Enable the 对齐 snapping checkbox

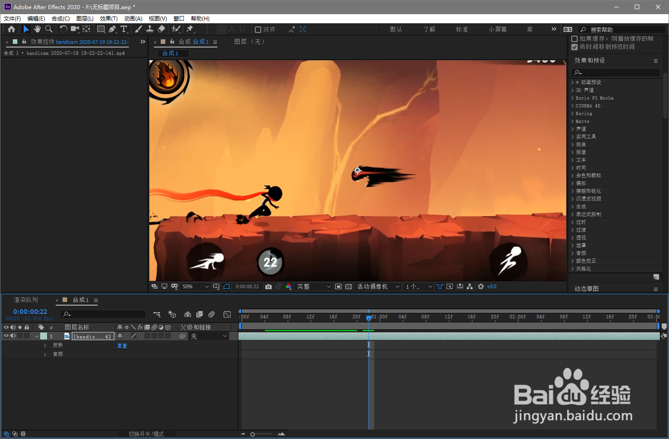(x=258, y=30)
